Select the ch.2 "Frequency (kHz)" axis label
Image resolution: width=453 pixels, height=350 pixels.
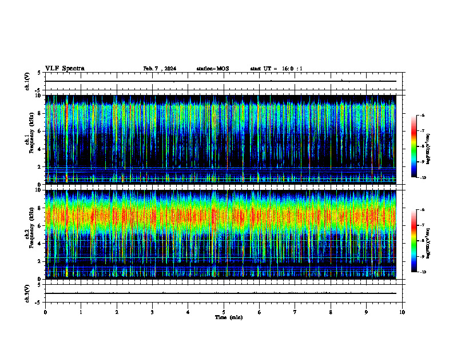(31, 227)
